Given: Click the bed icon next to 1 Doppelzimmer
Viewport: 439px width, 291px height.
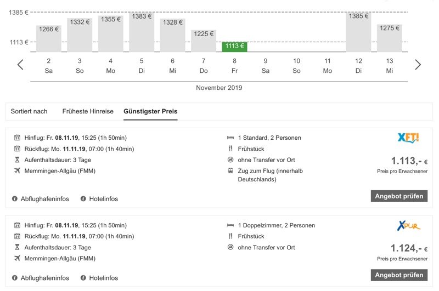Looking at the screenshot, I should 230,225.
